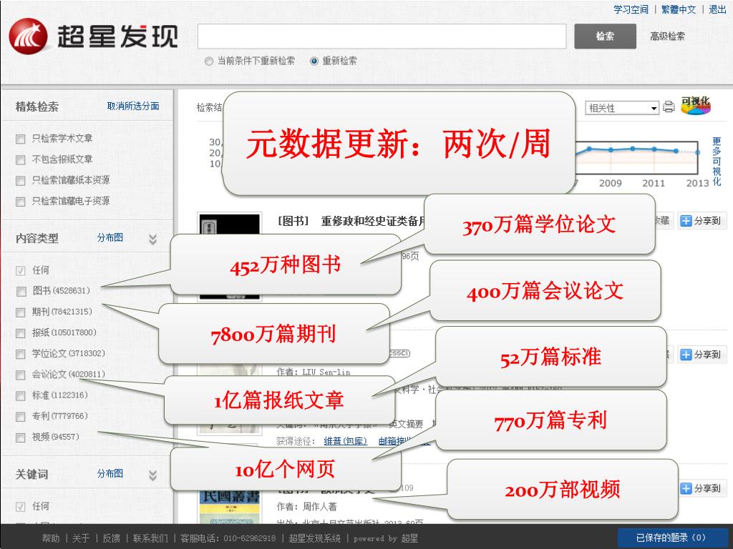Open the 可视化 visualization chart icon

[x=696, y=106]
